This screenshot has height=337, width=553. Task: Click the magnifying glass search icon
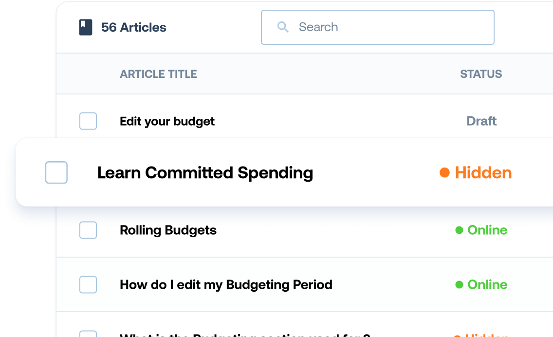tap(283, 27)
